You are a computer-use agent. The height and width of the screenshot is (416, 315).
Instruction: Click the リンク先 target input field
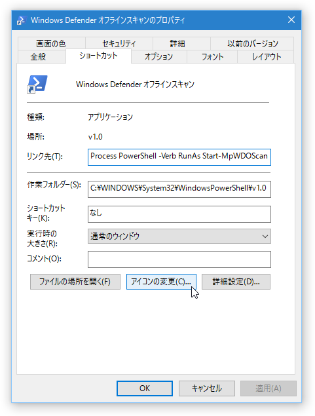point(179,157)
